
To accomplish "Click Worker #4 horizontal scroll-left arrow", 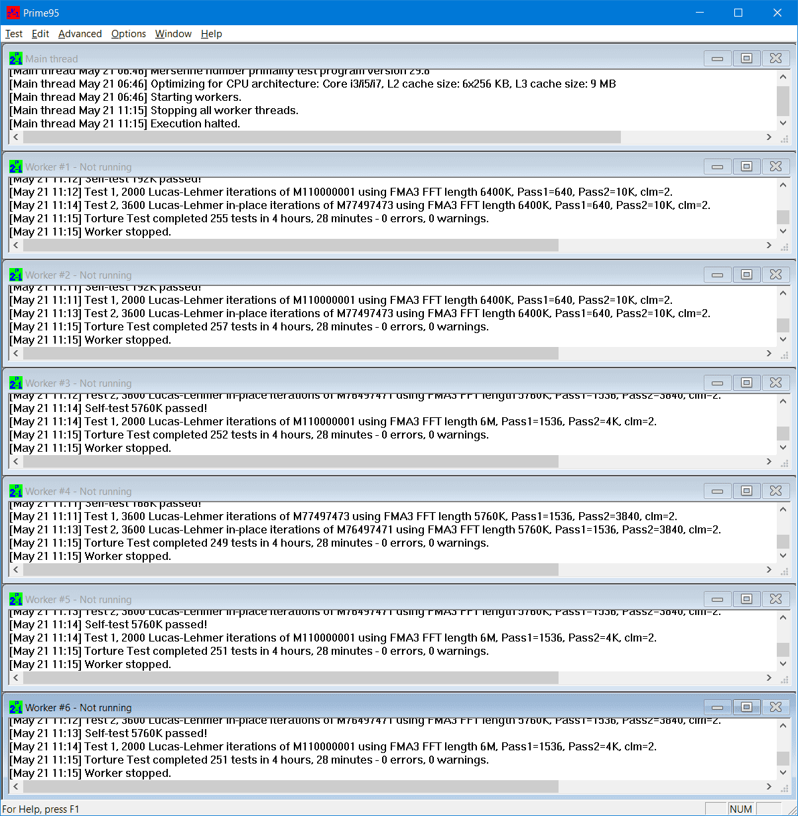I will 16,570.
